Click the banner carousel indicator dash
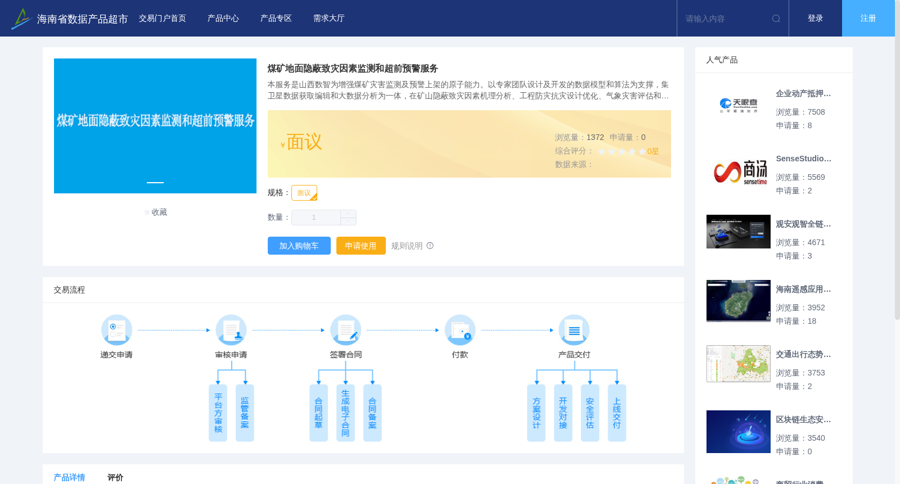The width and height of the screenshot is (900, 484). pyautogui.click(x=155, y=183)
